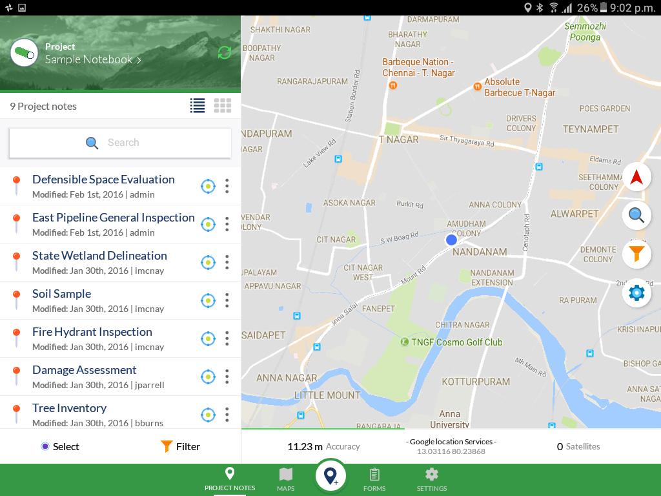Click the pin icon beside Defensible Space Evaluation
661x496 pixels.
(16, 185)
